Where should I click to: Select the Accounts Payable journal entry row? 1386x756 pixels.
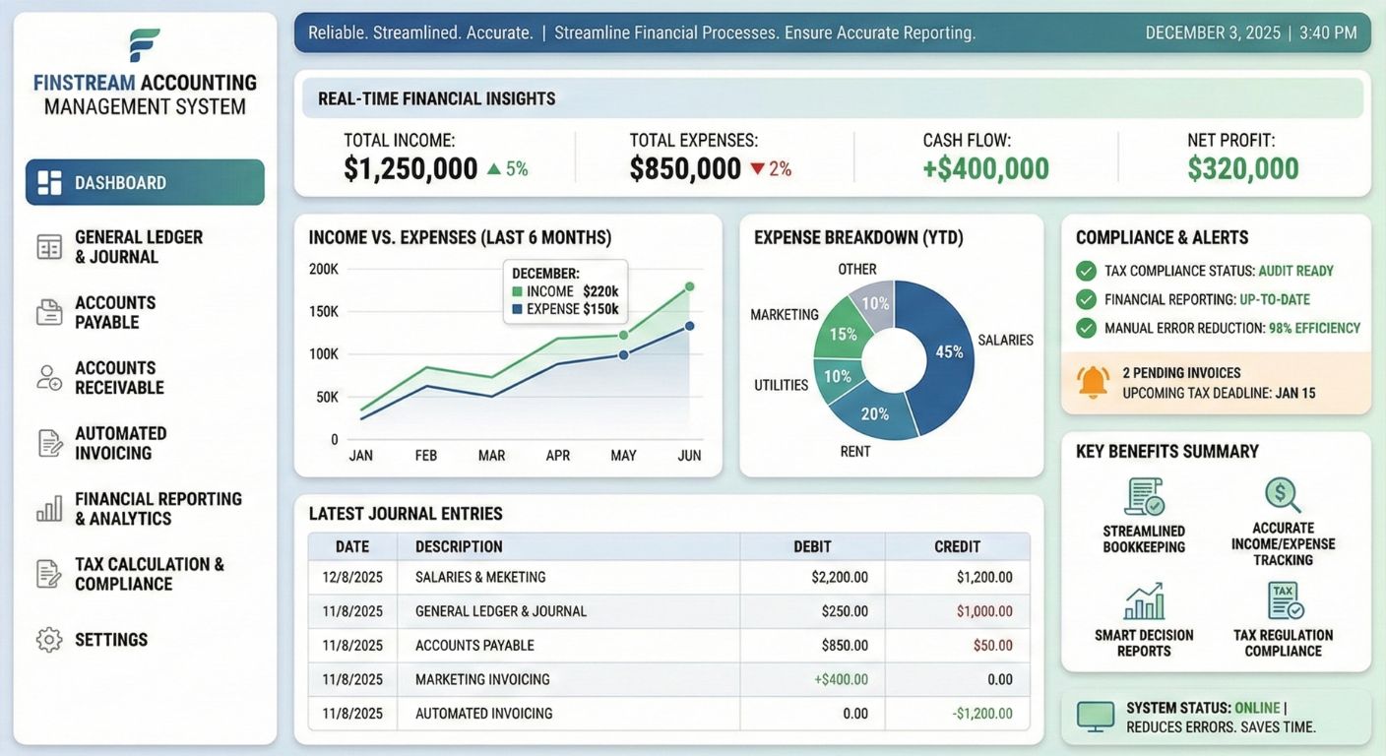pyautogui.click(x=669, y=646)
